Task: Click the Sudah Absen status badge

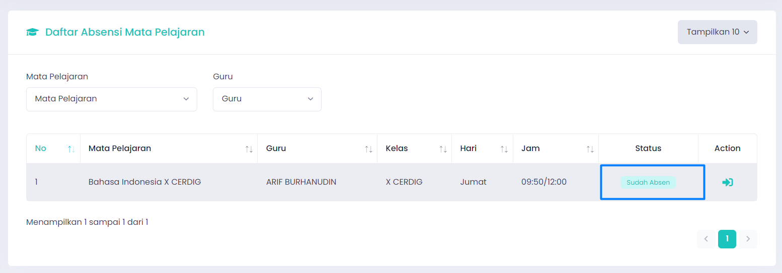Action: coord(648,183)
